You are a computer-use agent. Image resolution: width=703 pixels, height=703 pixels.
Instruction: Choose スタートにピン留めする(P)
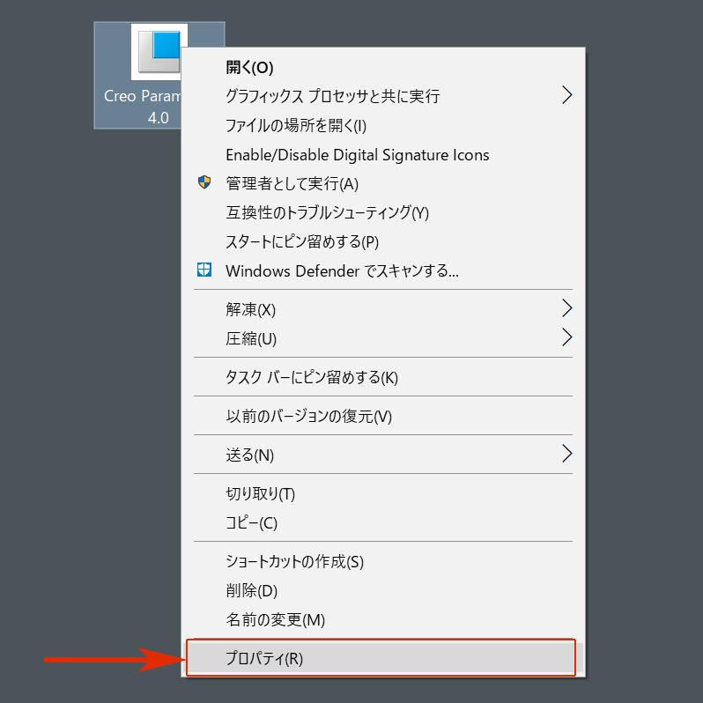(x=301, y=241)
